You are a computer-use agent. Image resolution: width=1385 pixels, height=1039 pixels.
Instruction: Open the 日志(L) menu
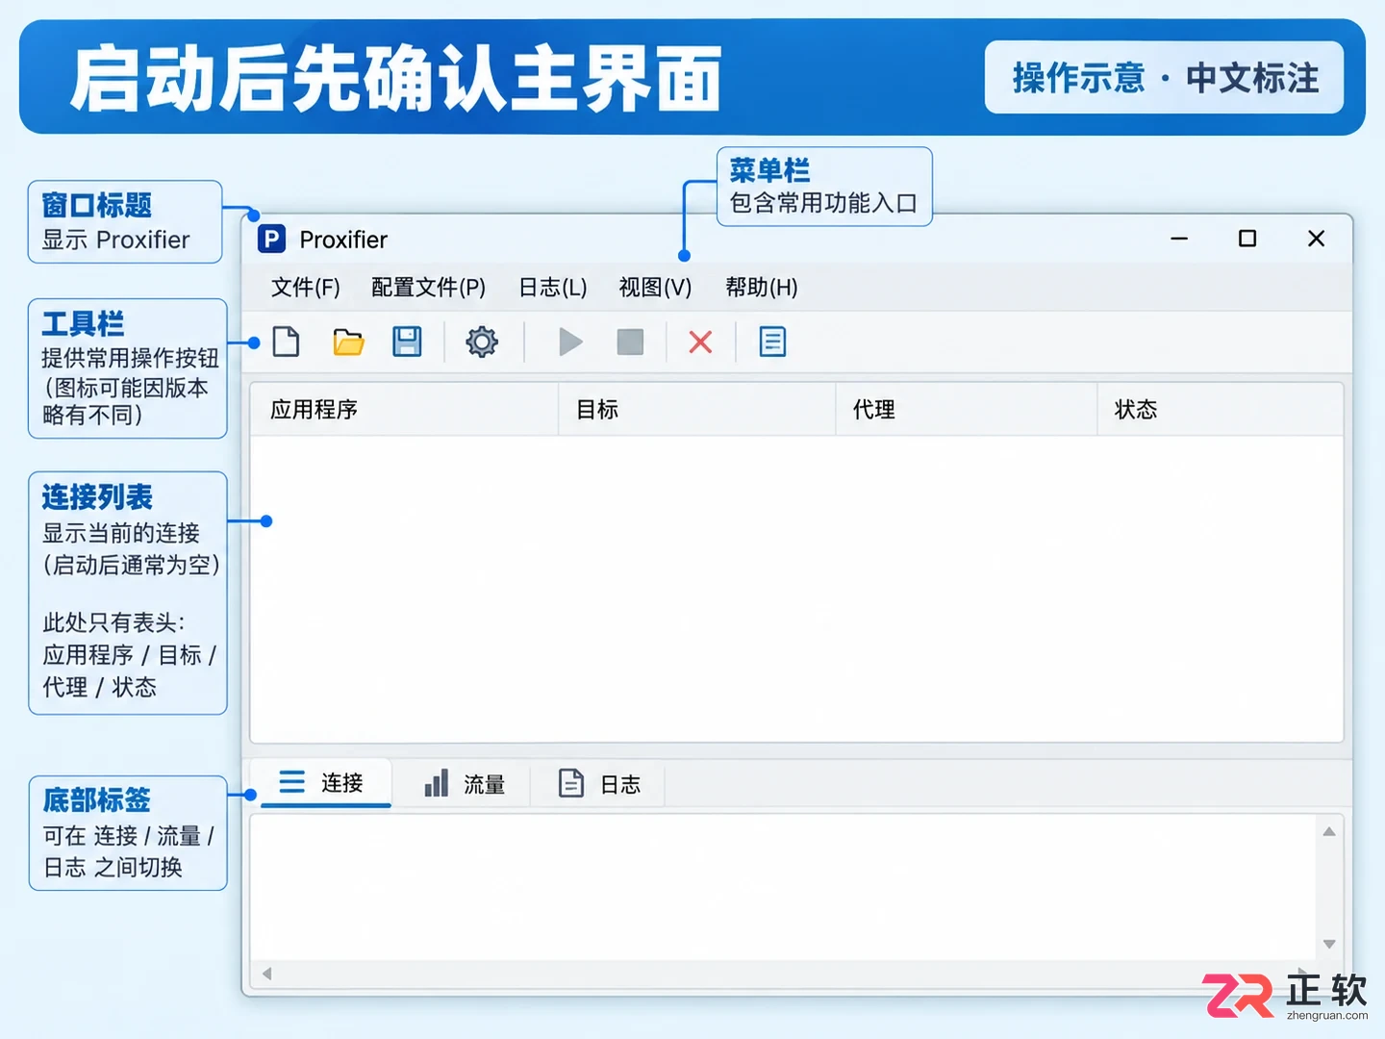[x=553, y=288]
